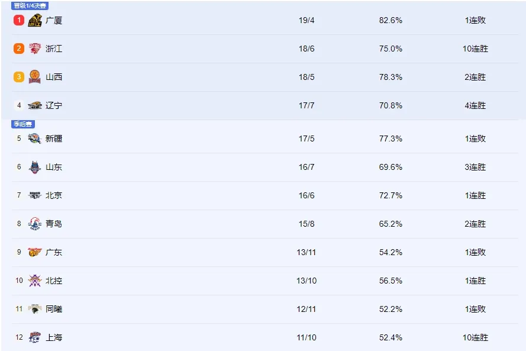This screenshot has height=351, width=526.
Task: Click the 青岛 team logo
Action: (34, 224)
